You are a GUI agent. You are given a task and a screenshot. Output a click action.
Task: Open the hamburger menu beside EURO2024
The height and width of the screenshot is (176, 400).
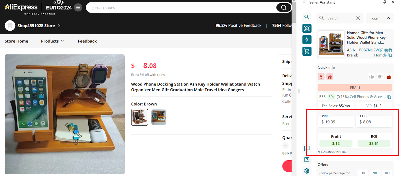click(x=78, y=7)
